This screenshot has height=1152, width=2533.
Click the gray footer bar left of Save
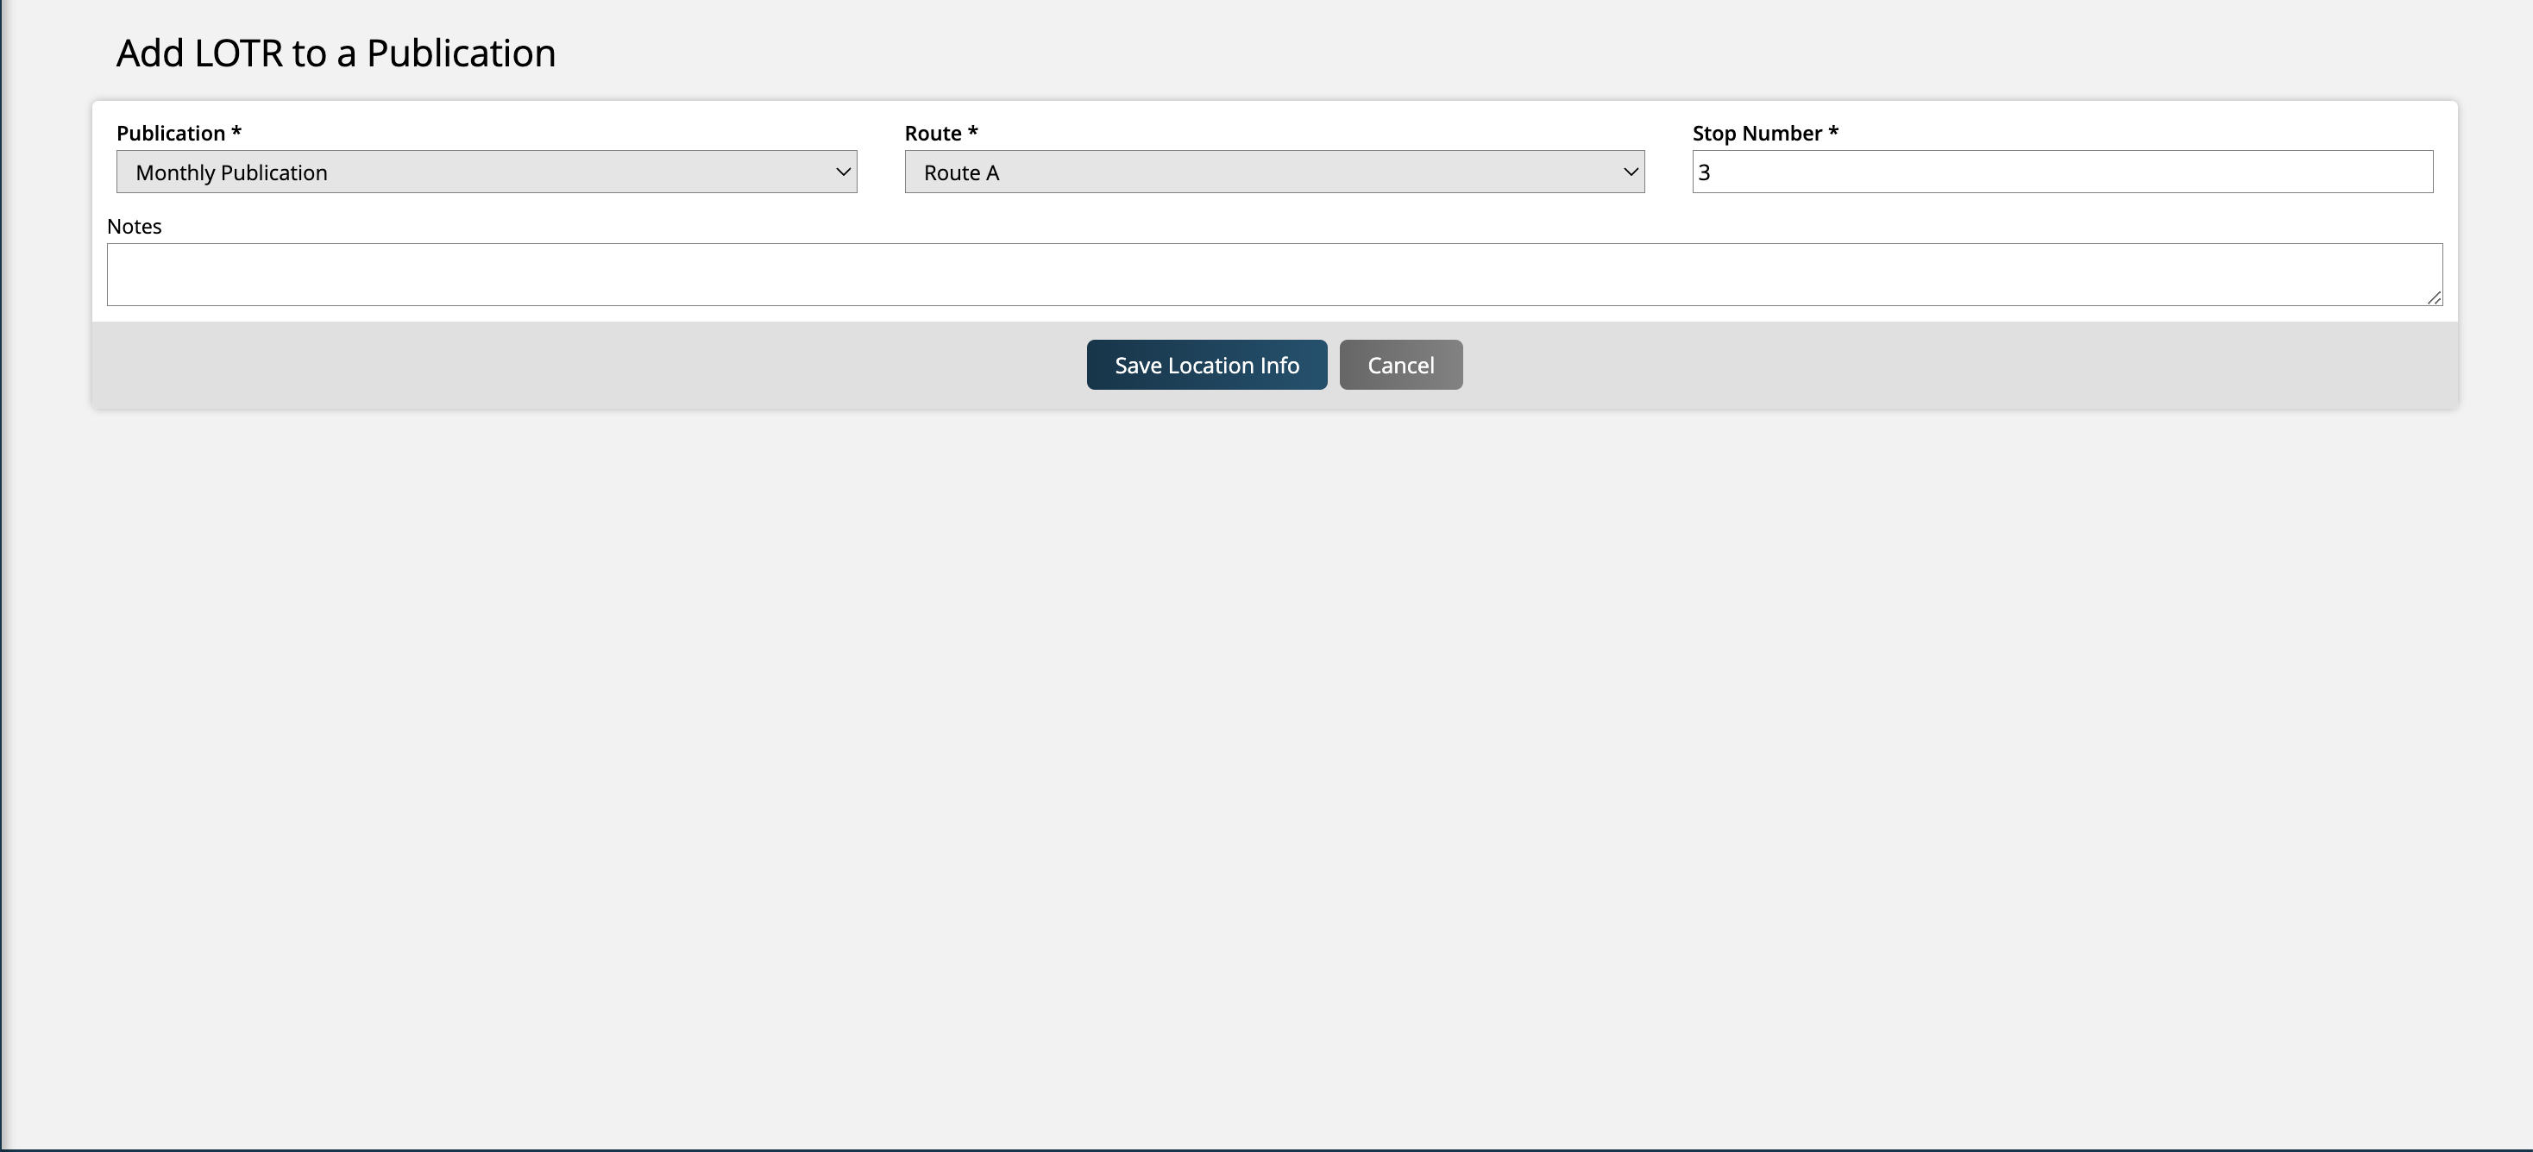pos(590,365)
